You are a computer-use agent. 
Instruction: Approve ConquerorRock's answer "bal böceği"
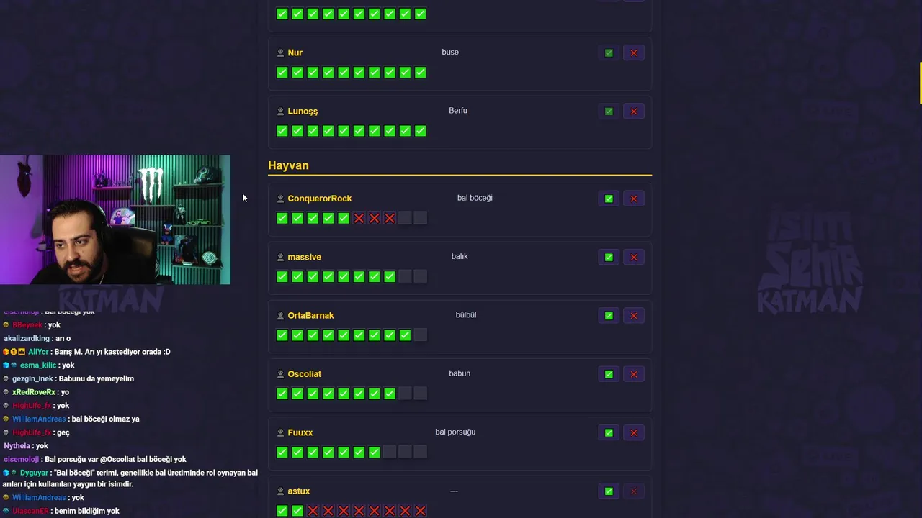pos(609,199)
